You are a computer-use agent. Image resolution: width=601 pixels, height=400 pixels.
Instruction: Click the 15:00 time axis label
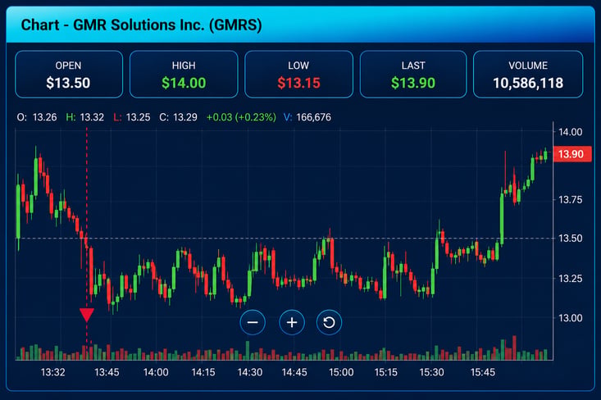[x=341, y=372]
